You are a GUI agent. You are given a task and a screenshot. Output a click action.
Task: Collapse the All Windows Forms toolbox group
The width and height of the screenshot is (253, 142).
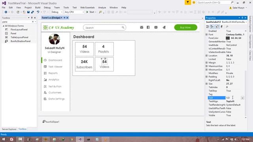tap(4, 26)
